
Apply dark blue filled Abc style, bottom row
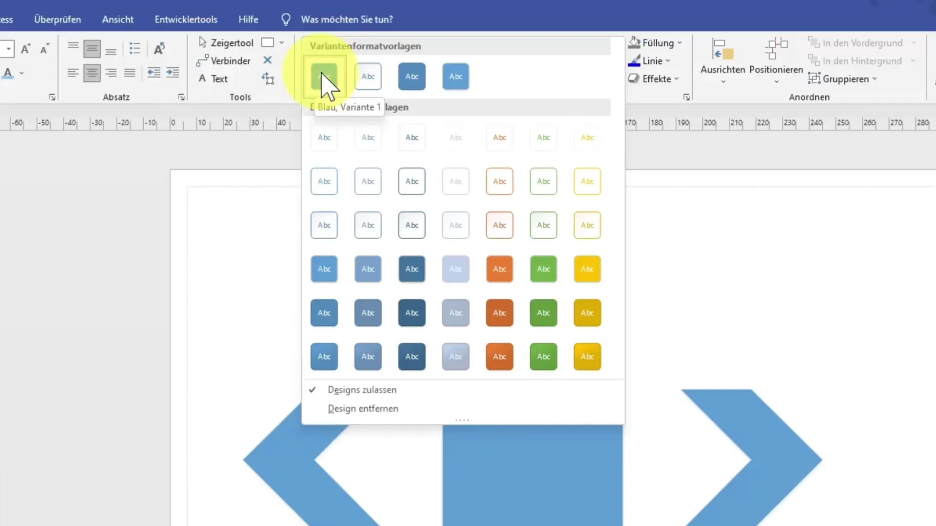point(412,357)
